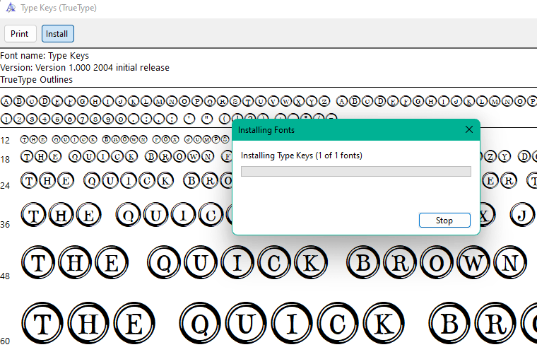This screenshot has width=537, height=352.
Task: Click the Installing Fonts dialog title
Action: point(266,130)
